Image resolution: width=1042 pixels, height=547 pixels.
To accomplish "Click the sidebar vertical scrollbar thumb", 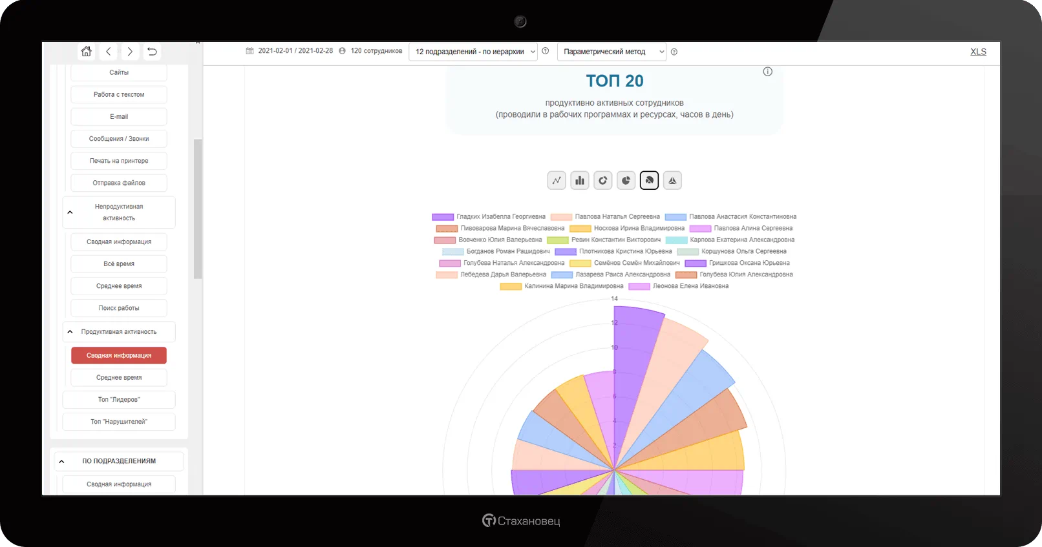I will [198, 209].
